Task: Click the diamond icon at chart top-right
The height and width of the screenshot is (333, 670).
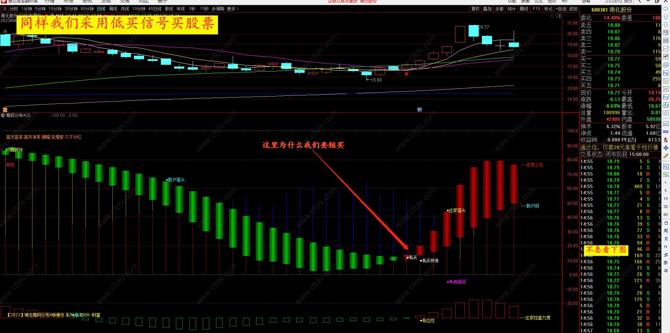Action: [552, 16]
